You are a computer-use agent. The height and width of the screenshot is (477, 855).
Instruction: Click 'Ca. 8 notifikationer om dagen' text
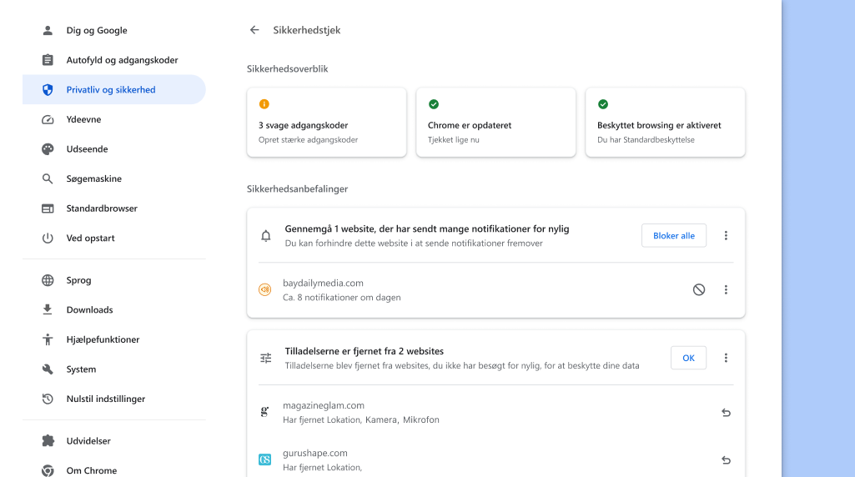pyautogui.click(x=341, y=297)
